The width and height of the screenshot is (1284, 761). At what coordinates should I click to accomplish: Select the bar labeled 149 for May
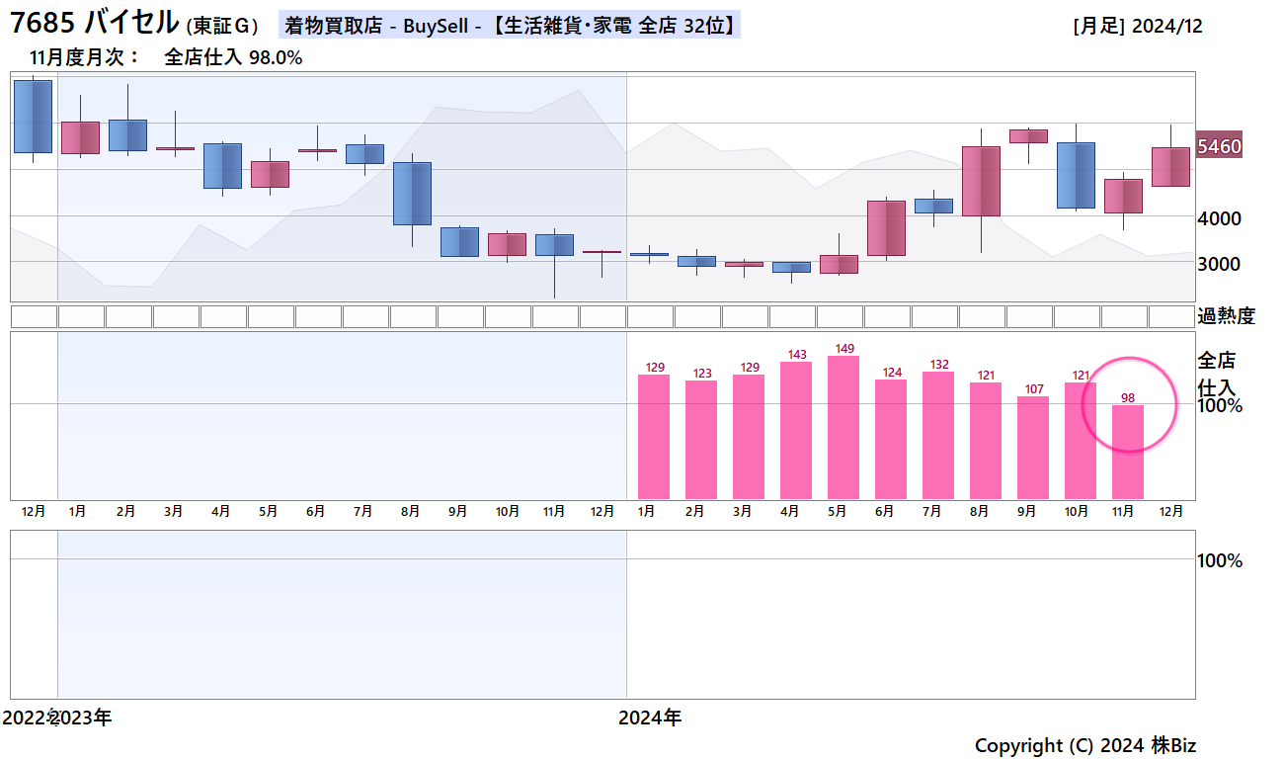click(x=843, y=427)
